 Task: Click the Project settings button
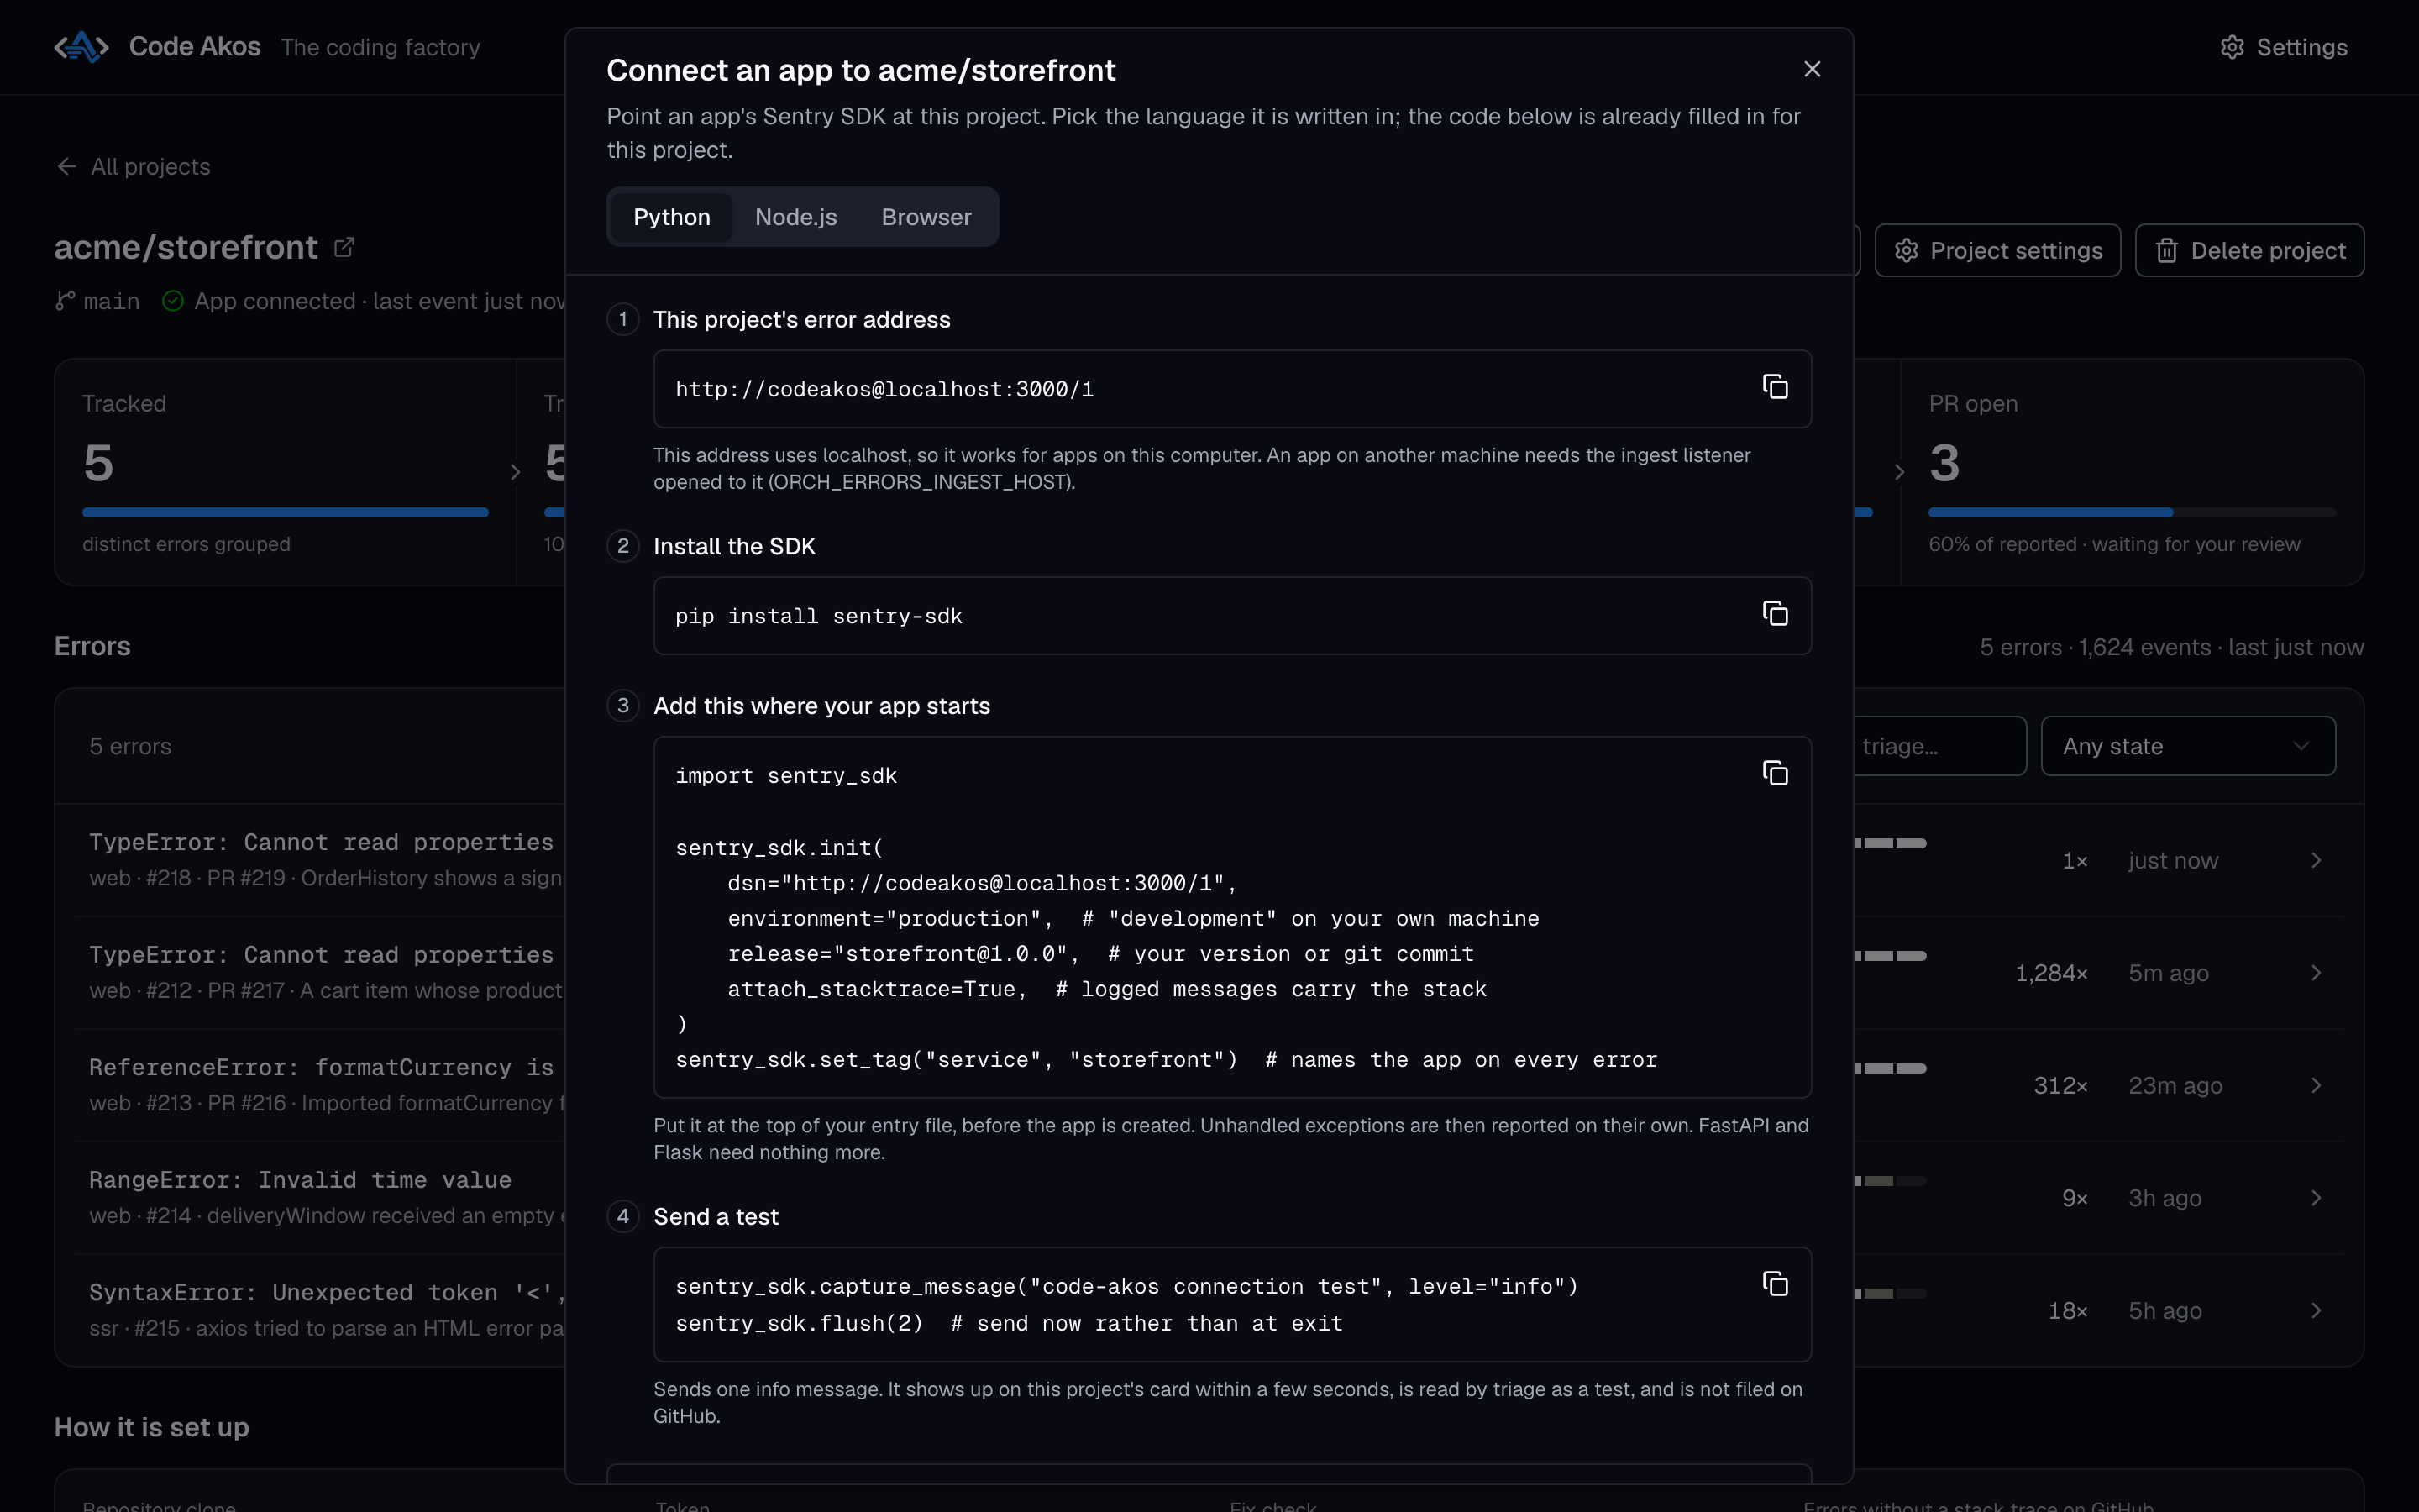(1997, 250)
